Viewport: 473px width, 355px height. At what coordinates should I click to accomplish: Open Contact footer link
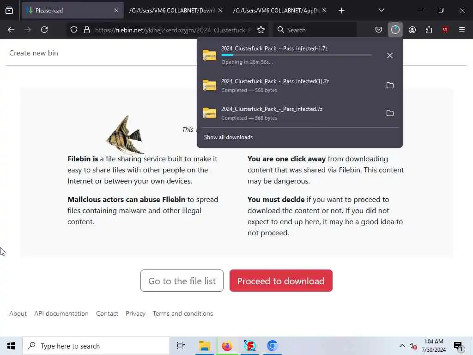tap(107, 314)
